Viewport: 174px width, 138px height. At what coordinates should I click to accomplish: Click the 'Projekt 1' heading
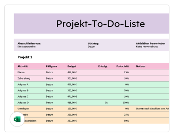coord(25,57)
